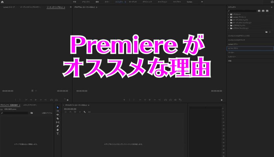Image resolution: width=274 pixels, height=157 pixels.
Task: Expand ビデオエフェクト folder
Action: click(x=229, y=26)
